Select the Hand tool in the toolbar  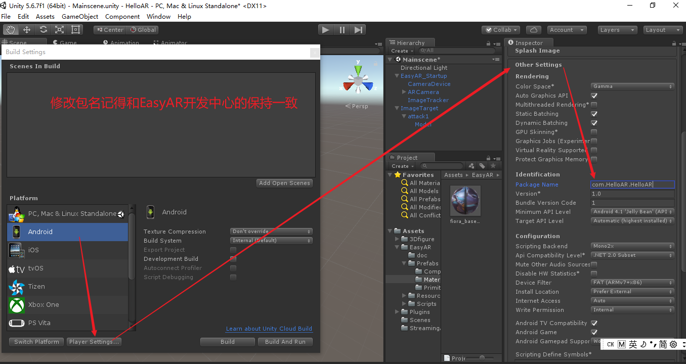point(11,30)
